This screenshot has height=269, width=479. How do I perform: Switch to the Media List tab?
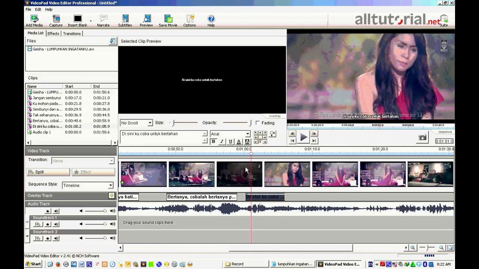pyautogui.click(x=36, y=33)
